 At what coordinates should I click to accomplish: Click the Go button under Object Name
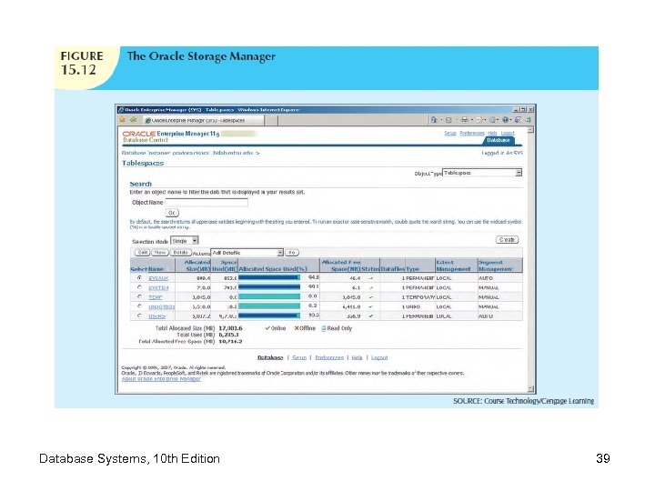coord(172,213)
